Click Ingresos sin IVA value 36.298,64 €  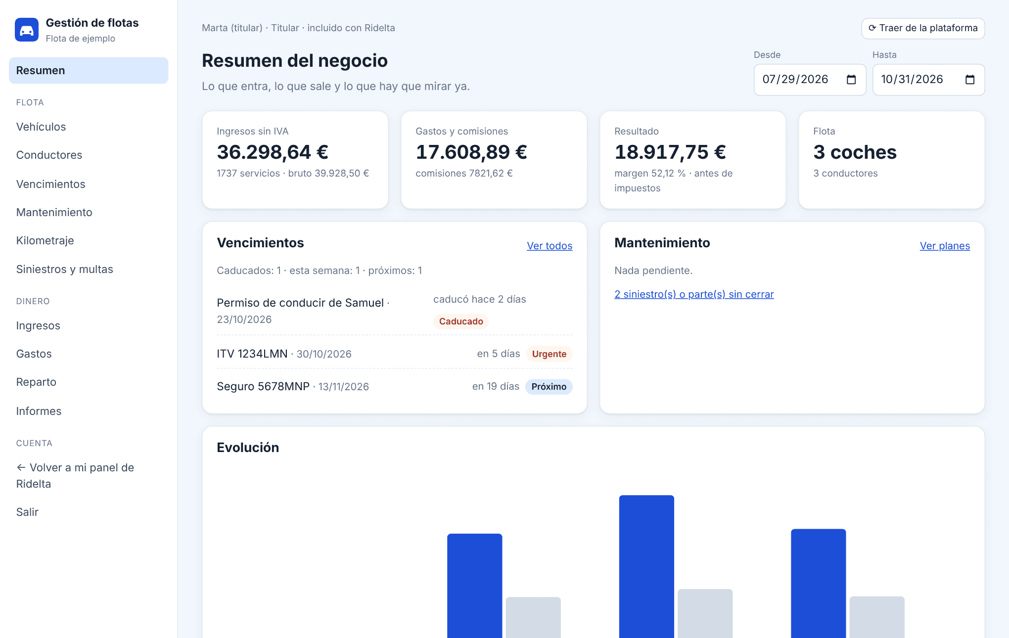point(273,152)
